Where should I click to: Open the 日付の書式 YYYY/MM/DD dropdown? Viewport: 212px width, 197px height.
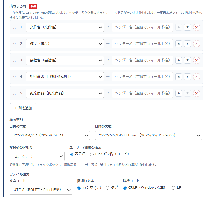50,135
